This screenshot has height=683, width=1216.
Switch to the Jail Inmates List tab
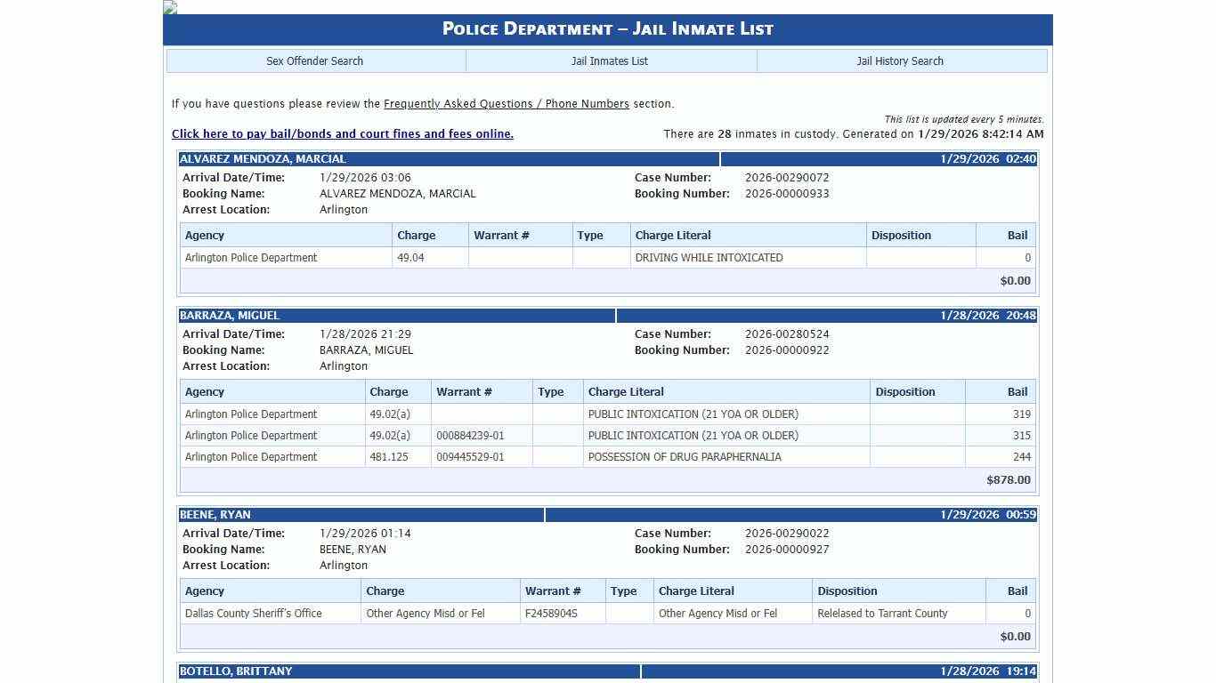[x=610, y=61]
